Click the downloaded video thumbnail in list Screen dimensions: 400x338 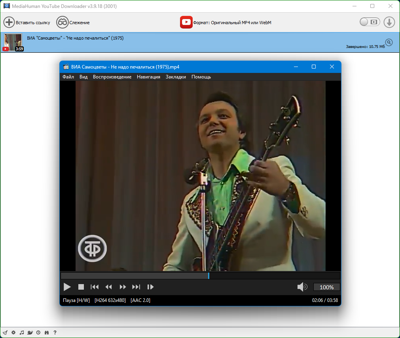coord(13,42)
